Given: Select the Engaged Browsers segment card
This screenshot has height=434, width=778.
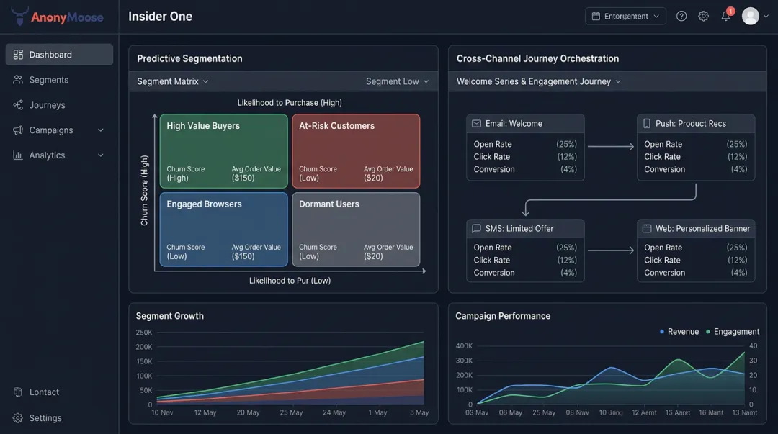Looking at the screenshot, I should (x=224, y=230).
